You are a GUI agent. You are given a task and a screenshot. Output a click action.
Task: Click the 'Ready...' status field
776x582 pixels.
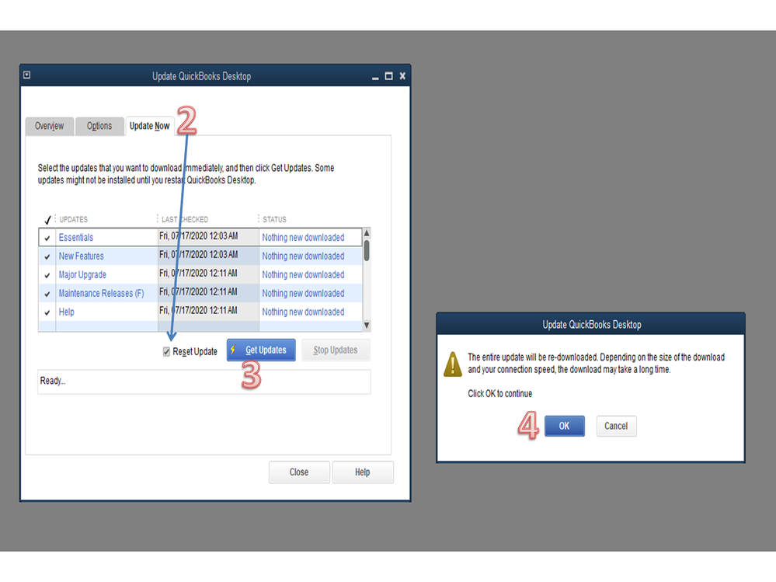(x=204, y=382)
